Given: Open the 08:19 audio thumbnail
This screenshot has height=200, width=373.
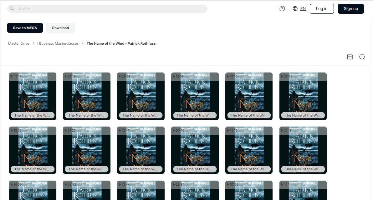Looking at the screenshot, I should (x=87, y=96).
